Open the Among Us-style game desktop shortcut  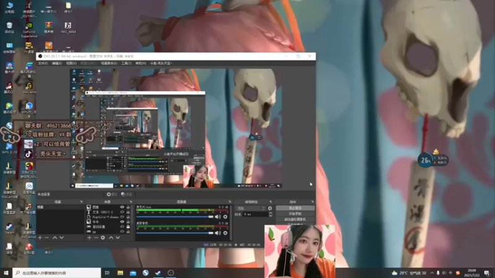pos(28,170)
